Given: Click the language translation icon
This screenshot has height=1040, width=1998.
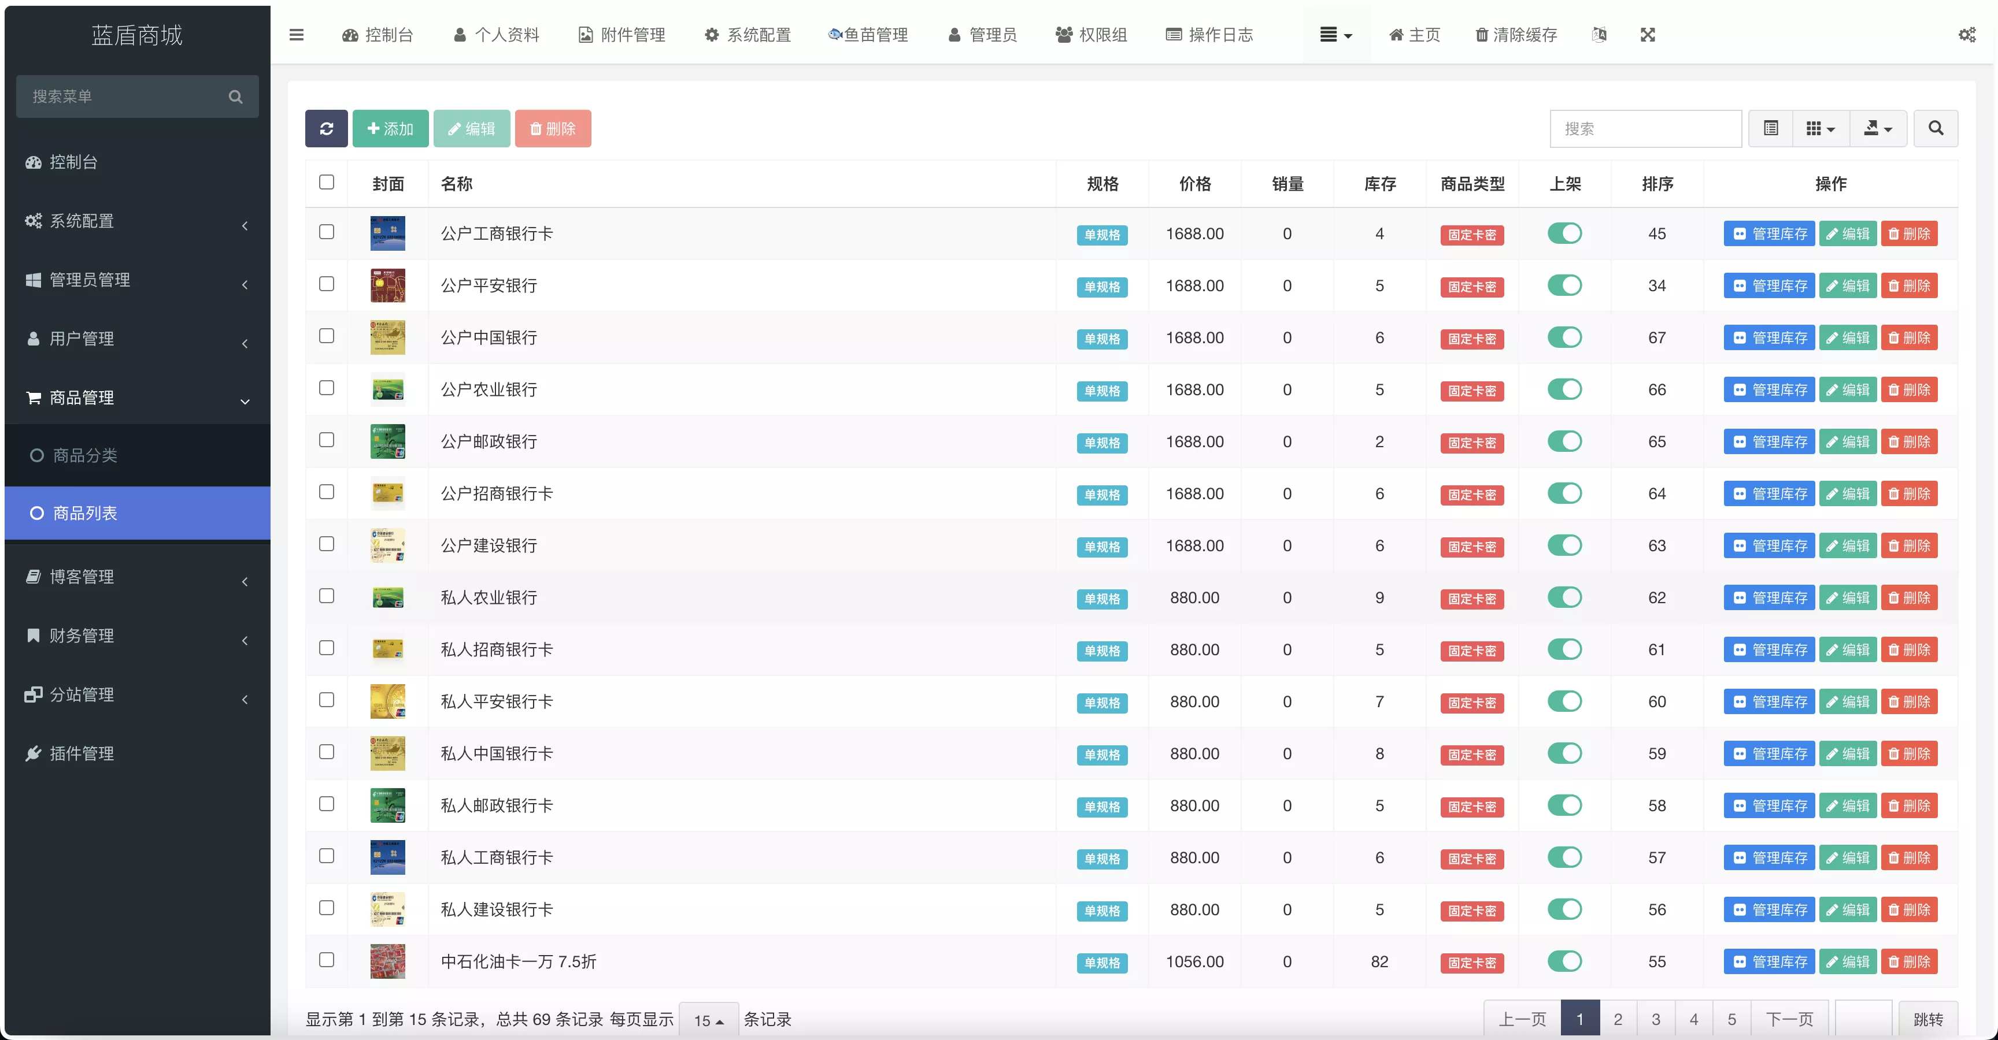Looking at the screenshot, I should pyautogui.click(x=1599, y=34).
